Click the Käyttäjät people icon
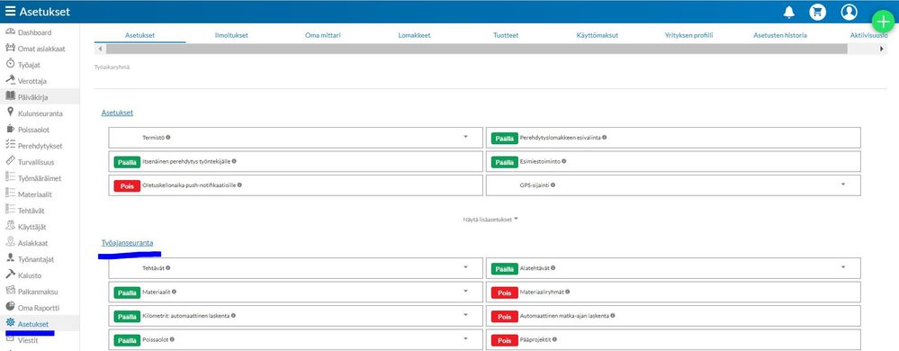This screenshot has width=899, height=351. point(10,226)
